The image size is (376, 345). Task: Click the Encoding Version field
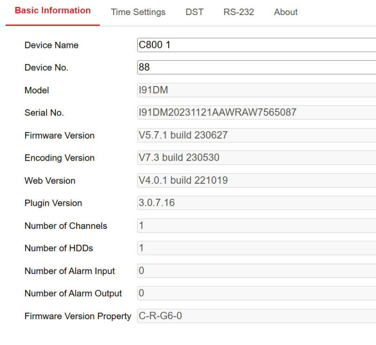coord(257,157)
